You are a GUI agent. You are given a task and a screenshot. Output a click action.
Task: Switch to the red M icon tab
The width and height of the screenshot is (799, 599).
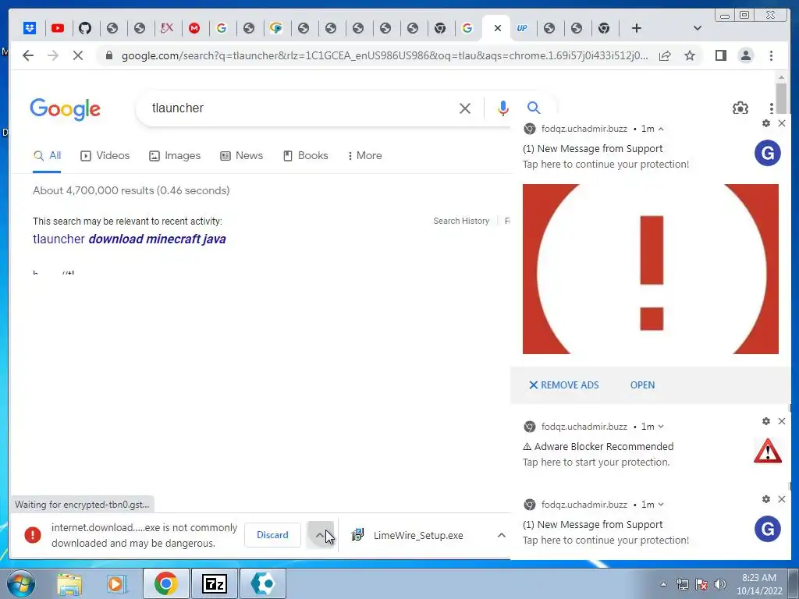point(194,28)
